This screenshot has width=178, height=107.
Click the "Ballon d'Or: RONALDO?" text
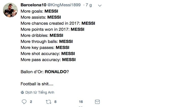(44, 72)
